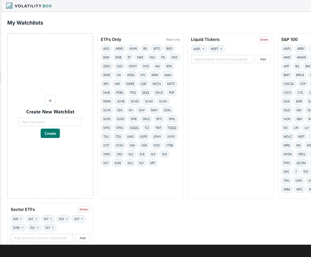This screenshot has height=257, width=311.
Task: Click the ARKK chip in ETFs Only
Action: click(119, 48)
